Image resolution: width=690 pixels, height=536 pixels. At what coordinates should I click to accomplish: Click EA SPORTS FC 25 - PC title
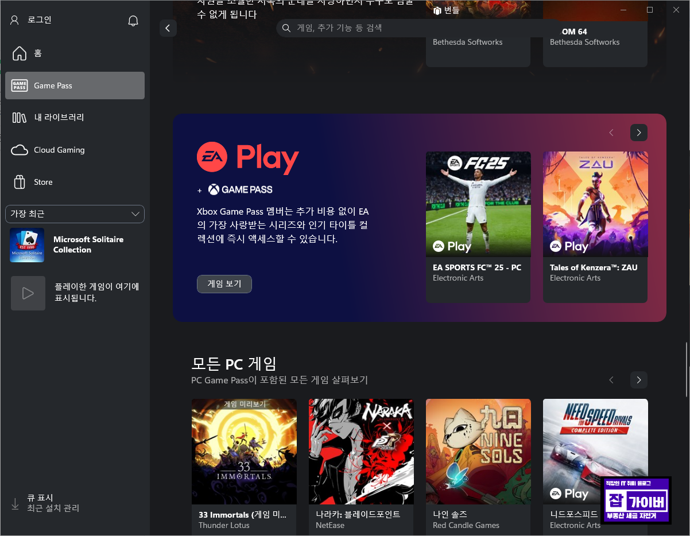coord(477,267)
